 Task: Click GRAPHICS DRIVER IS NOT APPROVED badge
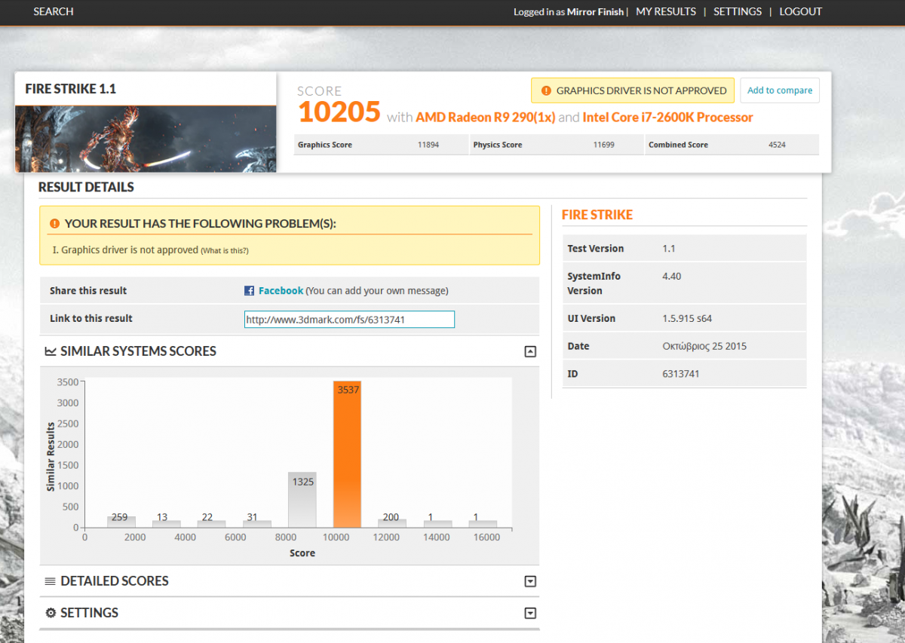633,90
